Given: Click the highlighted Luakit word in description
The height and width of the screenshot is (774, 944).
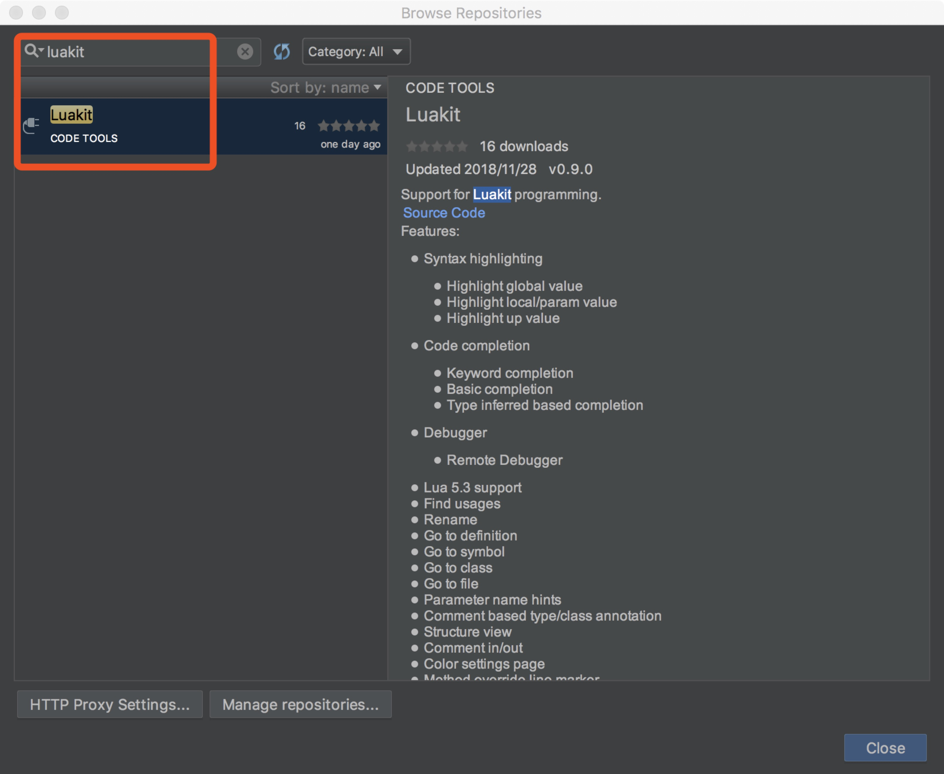Looking at the screenshot, I should [x=492, y=194].
